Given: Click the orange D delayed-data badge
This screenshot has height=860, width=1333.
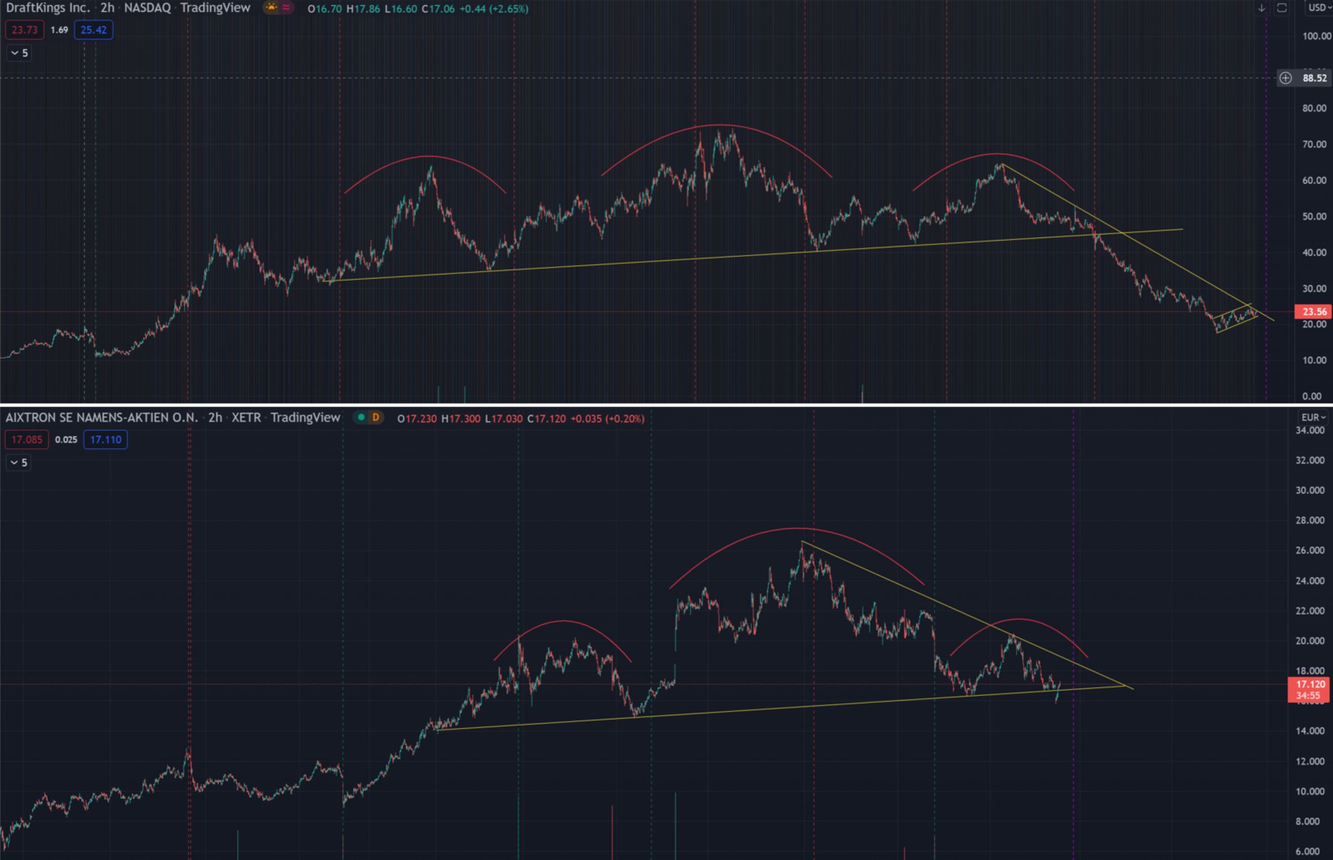Looking at the screenshot, I should [x=376, y=418].
